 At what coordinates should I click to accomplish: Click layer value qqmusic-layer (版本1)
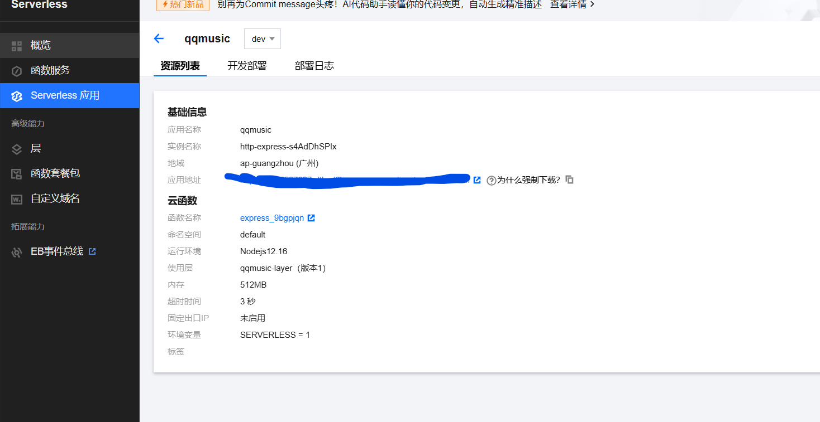click(x=283, y=268)
